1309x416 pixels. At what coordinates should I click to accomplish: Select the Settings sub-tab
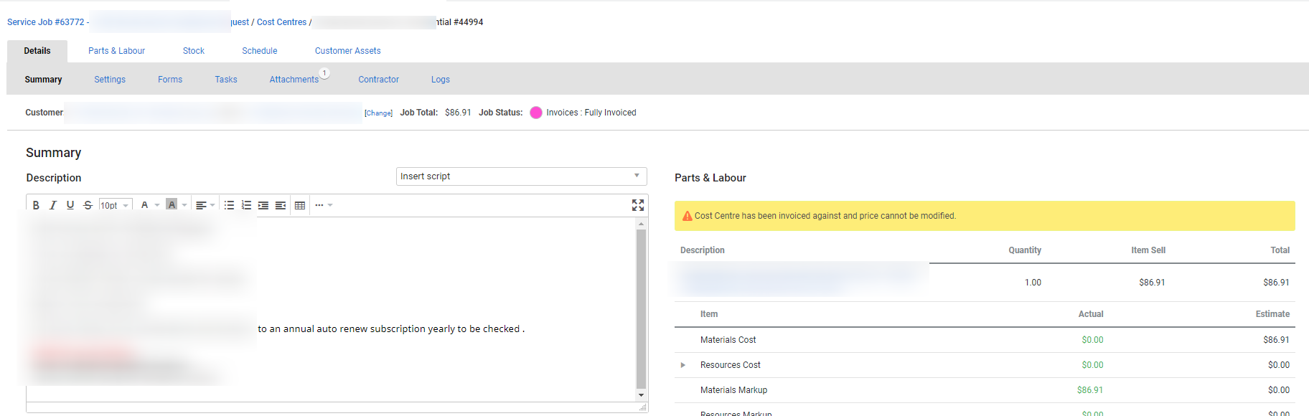[110, 80]
